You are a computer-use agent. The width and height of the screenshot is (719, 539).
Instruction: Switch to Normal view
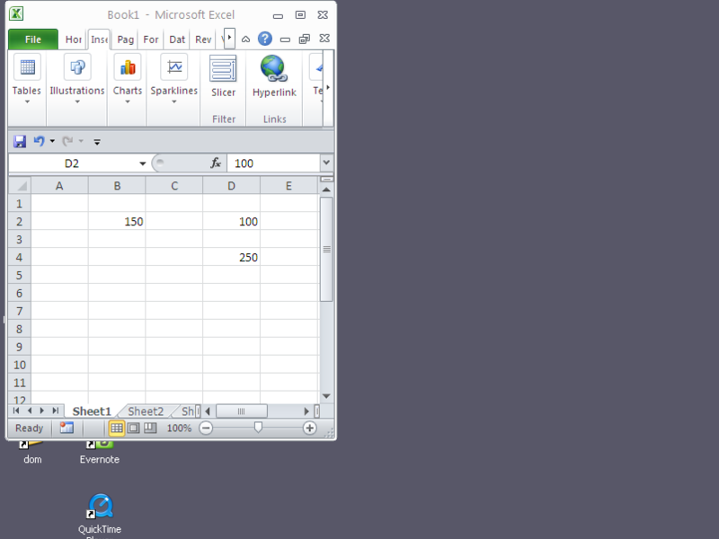pyautogui.click(x=117, y=429)
